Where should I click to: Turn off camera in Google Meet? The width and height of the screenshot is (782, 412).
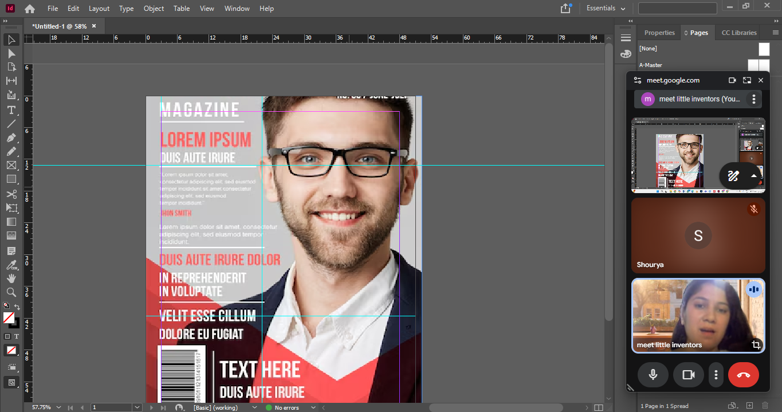[688, 375]
